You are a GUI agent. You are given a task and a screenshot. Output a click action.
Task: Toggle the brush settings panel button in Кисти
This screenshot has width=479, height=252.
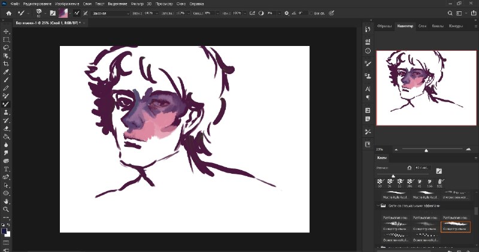(x=439, y=171)
